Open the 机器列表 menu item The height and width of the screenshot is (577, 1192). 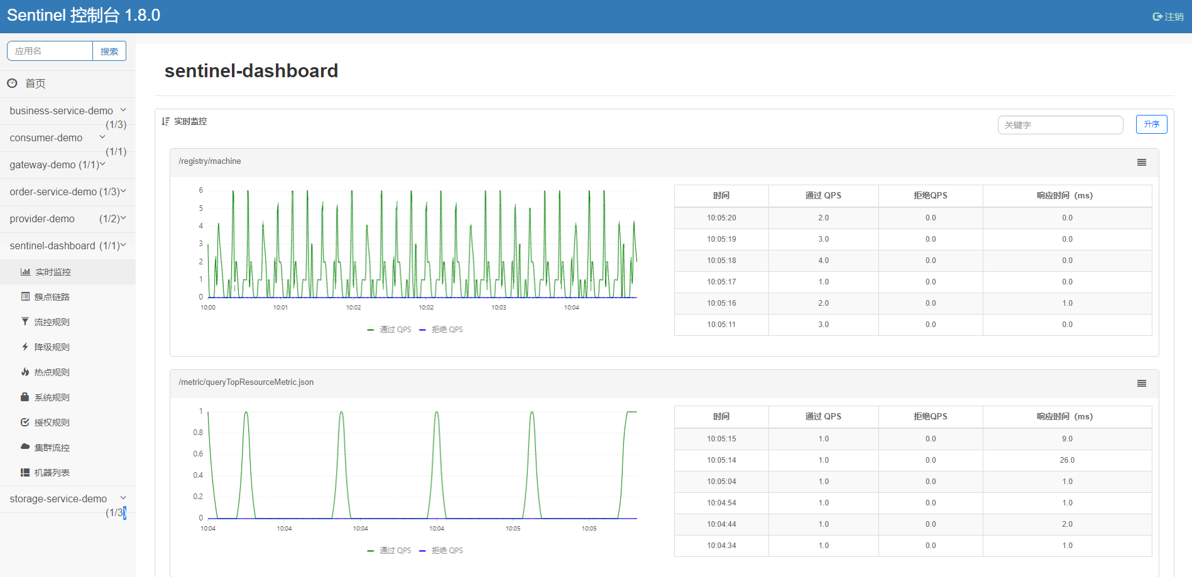coord(52,473)
